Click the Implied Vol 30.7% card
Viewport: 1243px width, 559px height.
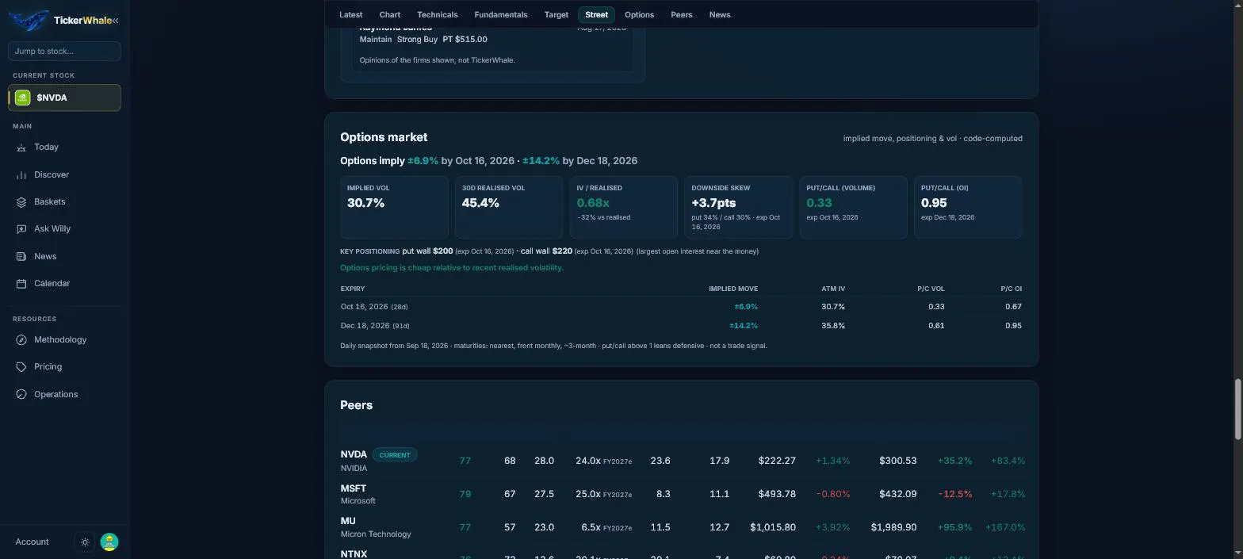(394, 207)
